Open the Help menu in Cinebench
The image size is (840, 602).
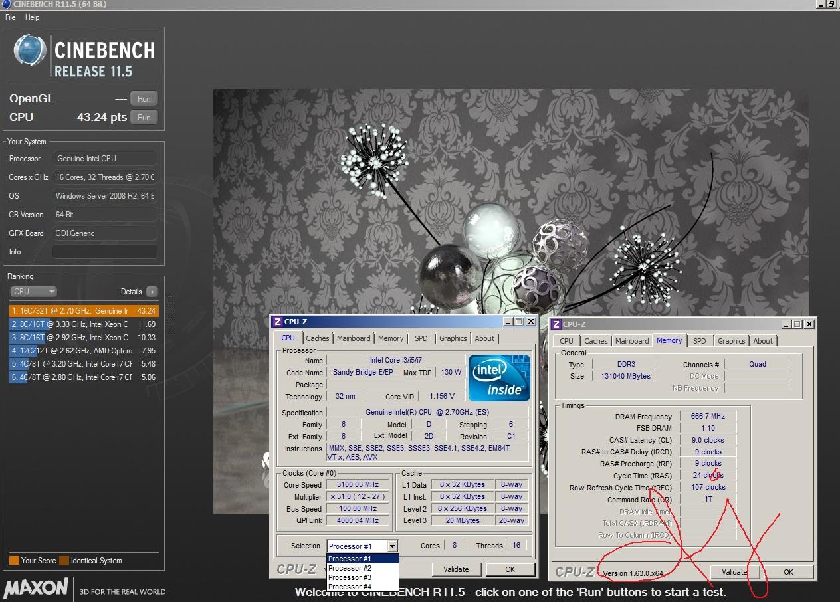[x=32, y=17]
